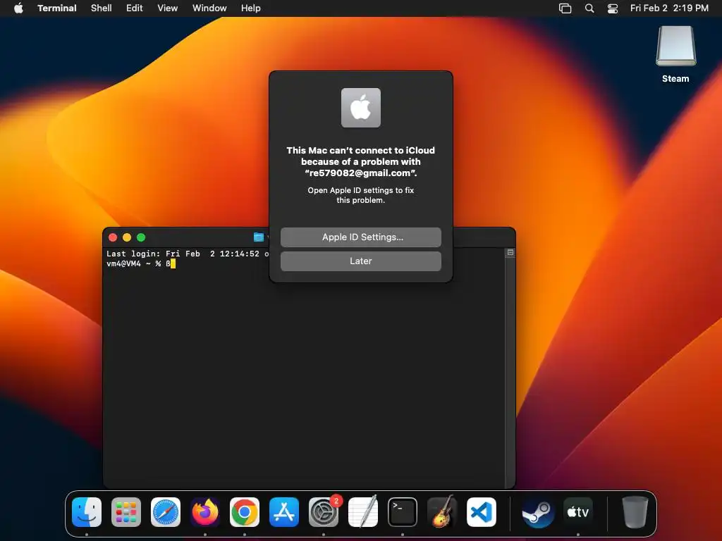Open the View menu

pyautogui.click(x=168, y=8)
